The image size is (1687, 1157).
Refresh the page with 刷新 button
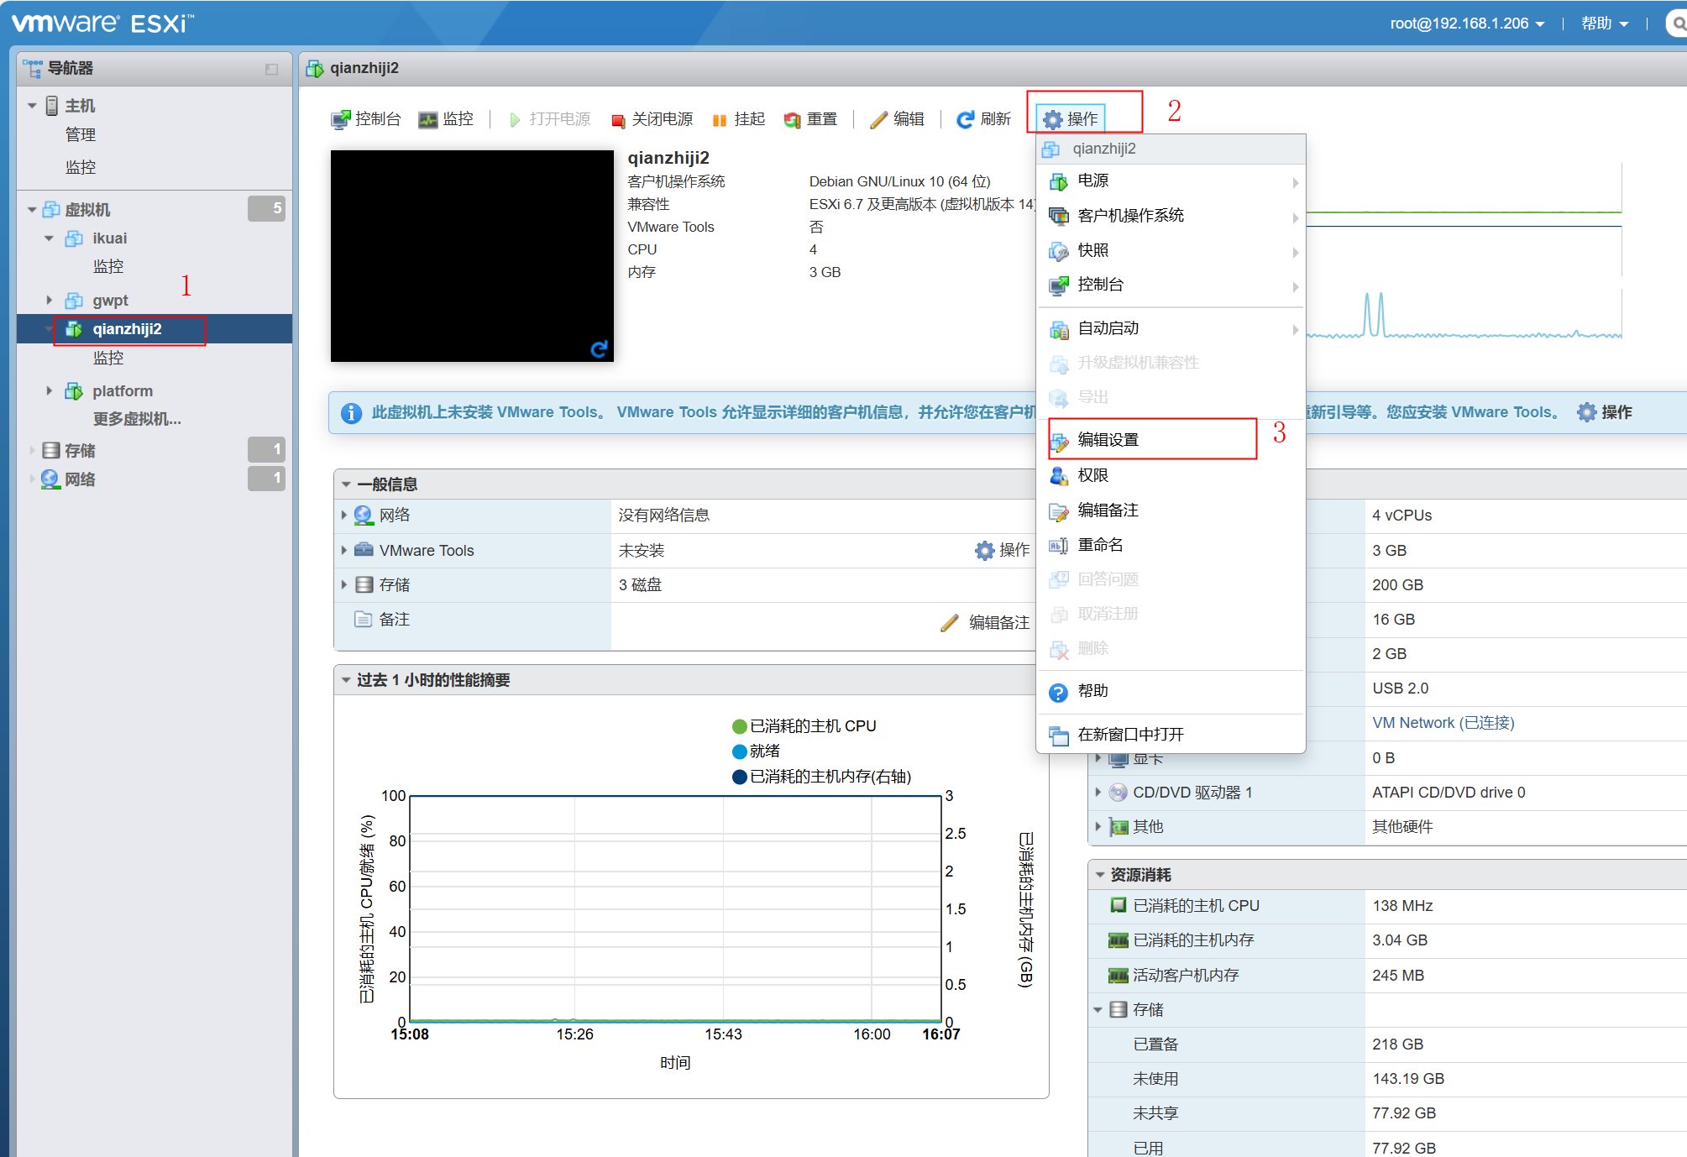pos(984,119)
